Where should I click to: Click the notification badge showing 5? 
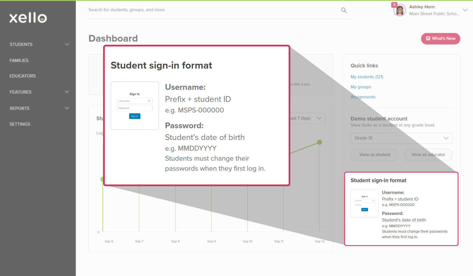[x=394, y=5]
